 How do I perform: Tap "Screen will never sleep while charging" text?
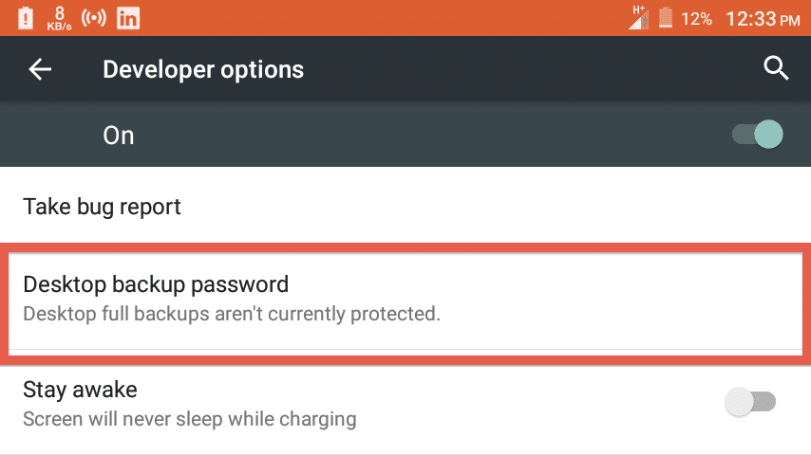point(190,419)
